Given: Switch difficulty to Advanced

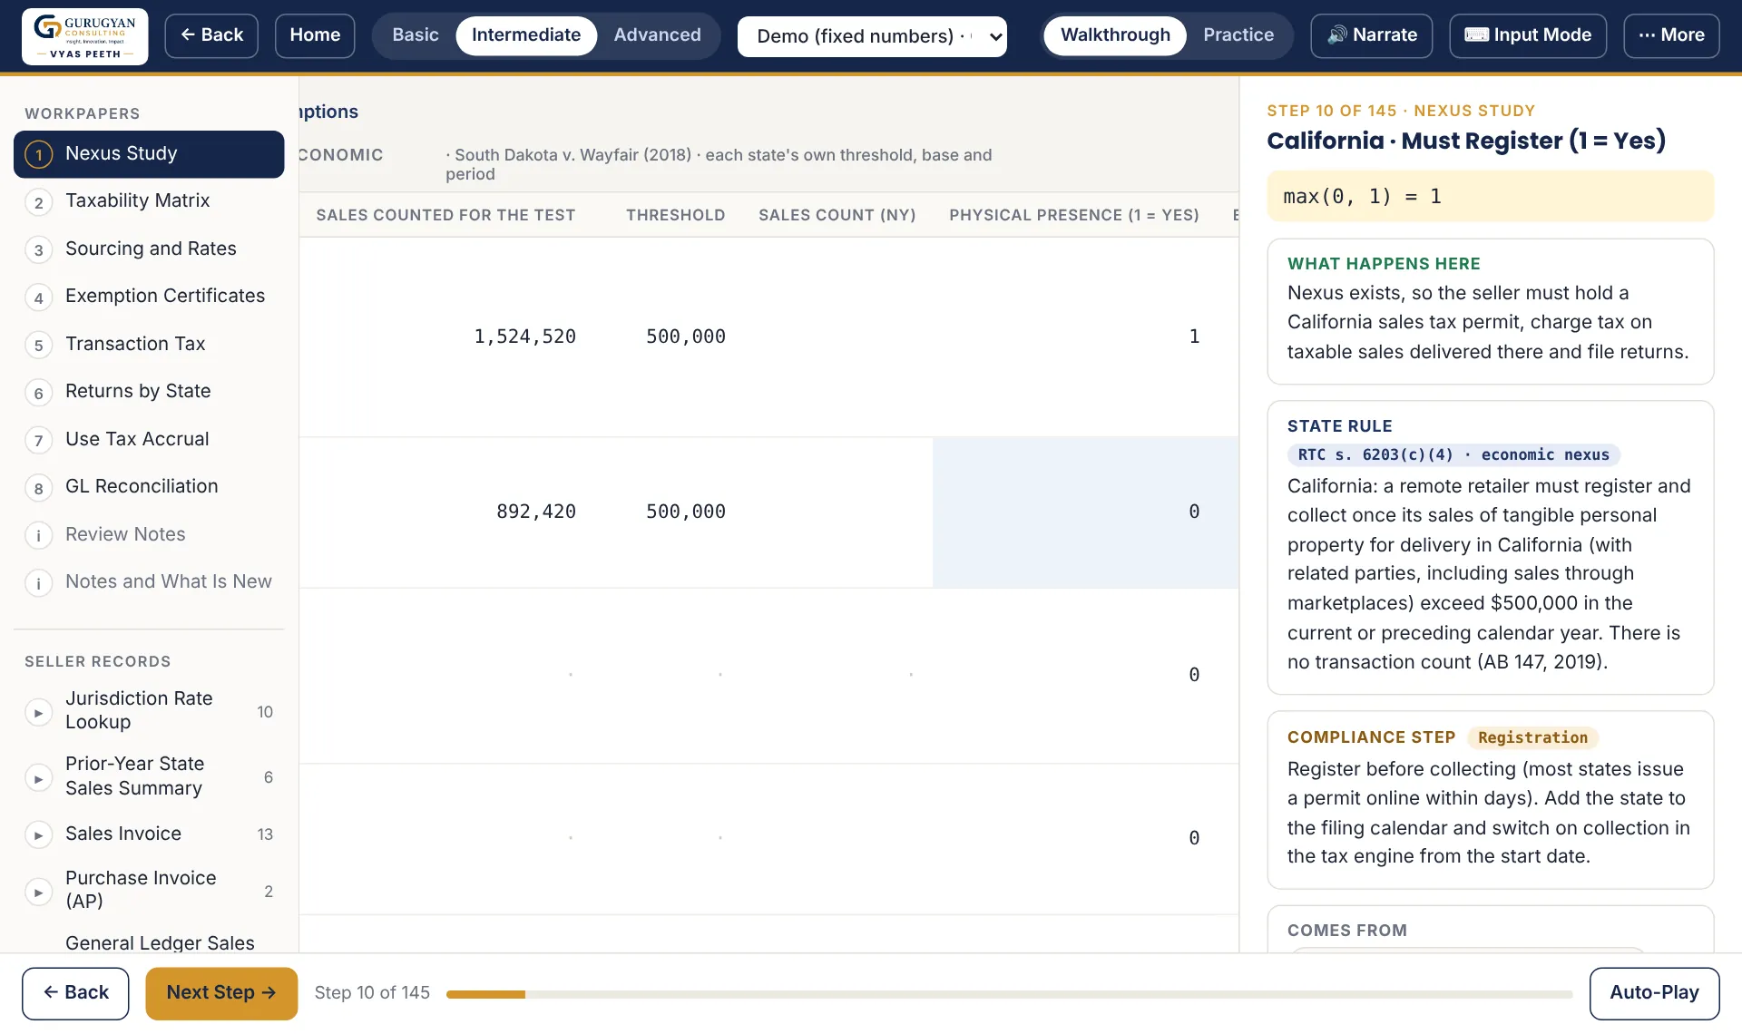Looking at the screenshot, I should click(657, 35).
